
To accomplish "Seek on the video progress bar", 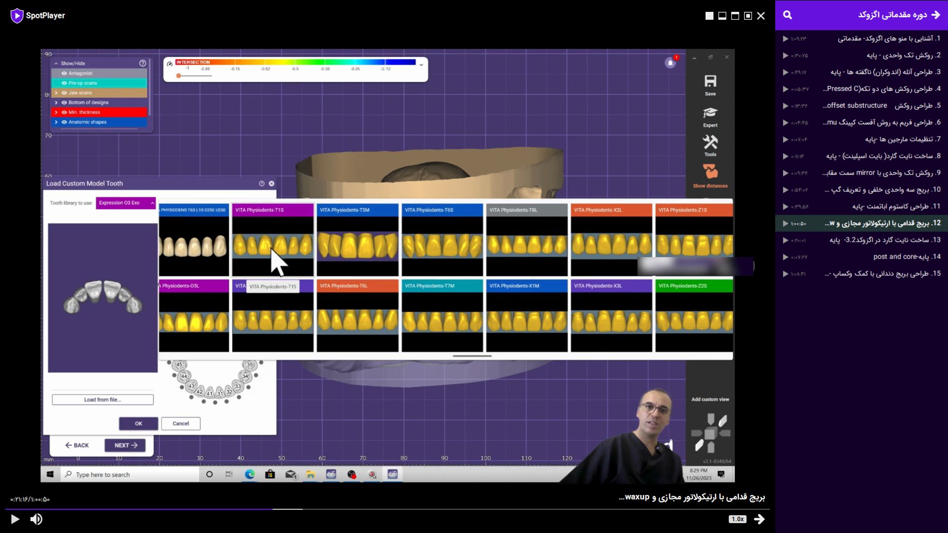I will coord(387,509).
